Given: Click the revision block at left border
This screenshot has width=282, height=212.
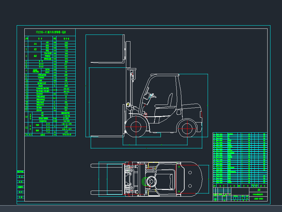Looking at the screenshot, I should (21, 185).
